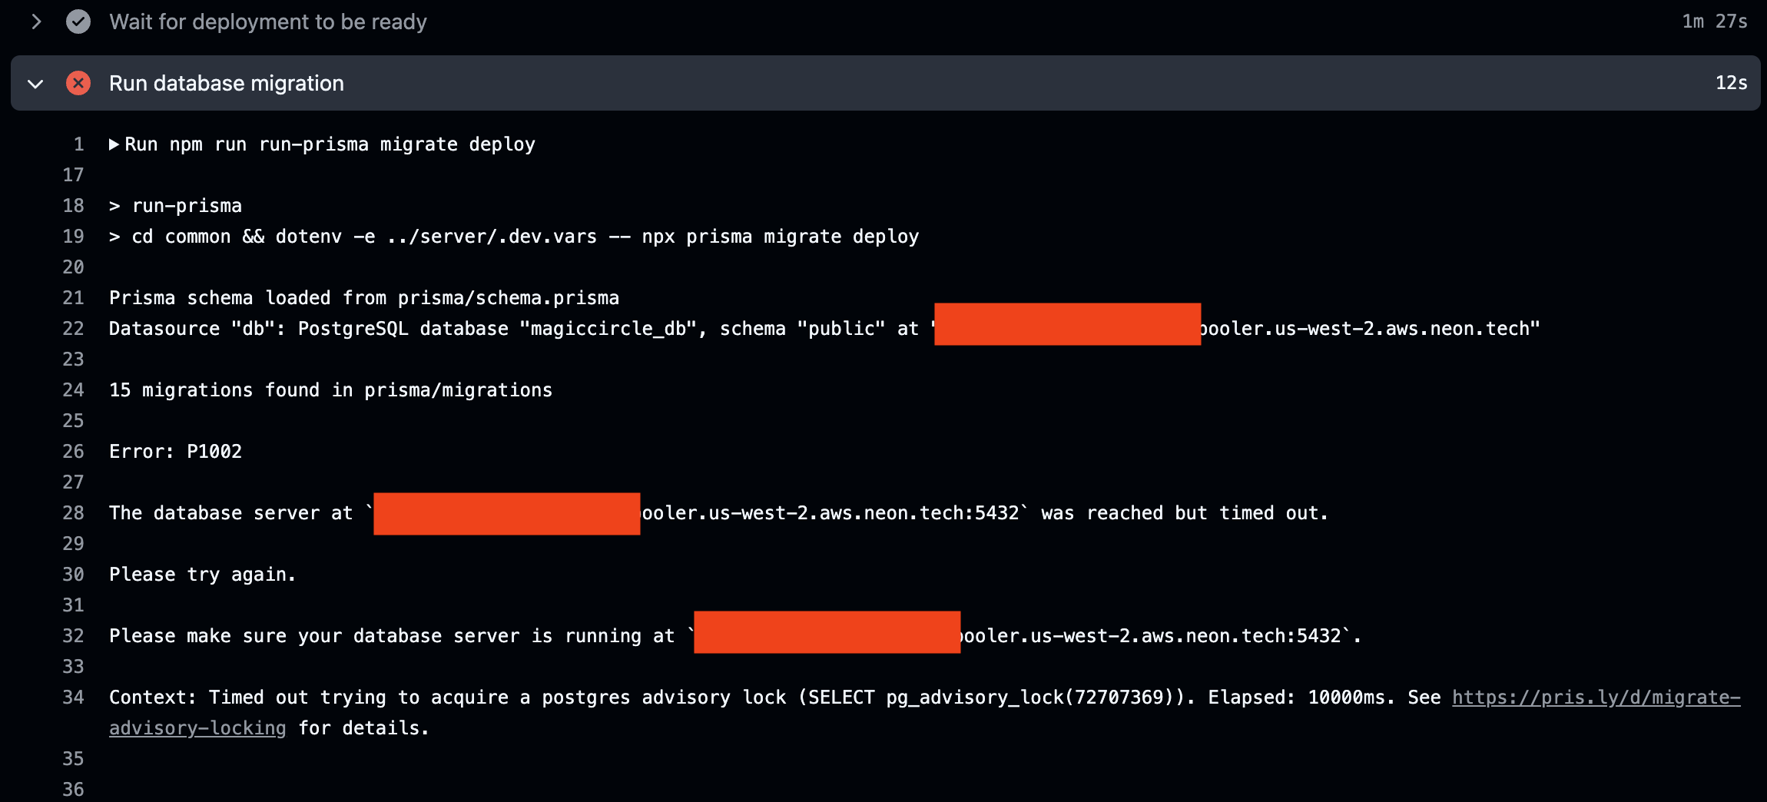The height and width of the screenshot is (802, 1767).
Task: Click the "Error: P1002" log text
Action: click(x=175, y=452)
